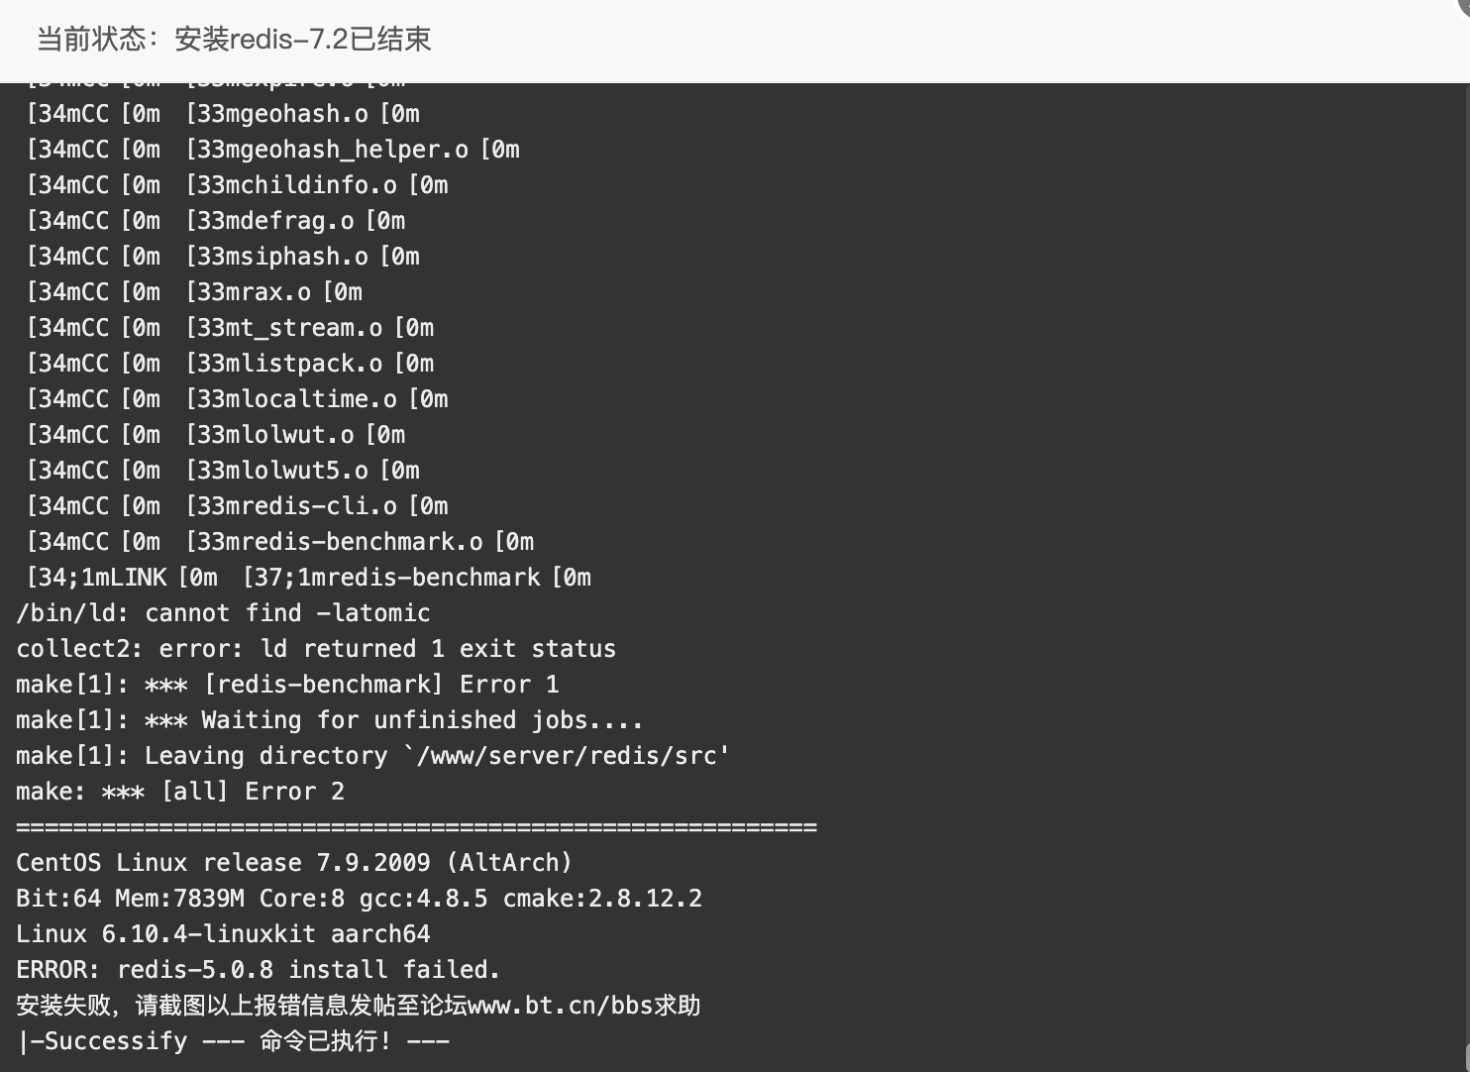Click the '|-Successify --- 命令已执行' final line
The height and width of the screenshot is (1072, 1470).
[x=234, y=1041]
